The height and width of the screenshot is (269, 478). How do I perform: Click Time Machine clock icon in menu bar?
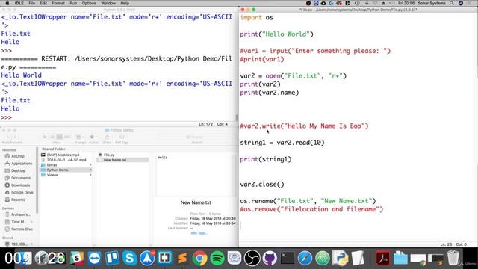coord(357,3)
